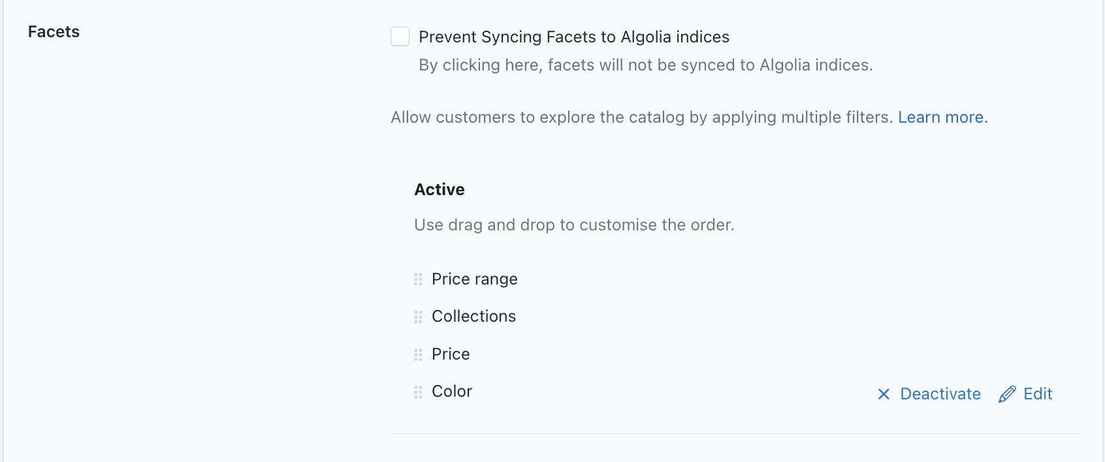1105x462 pixels.
Task: Select the Collections facet row
Action: point(734,316)
